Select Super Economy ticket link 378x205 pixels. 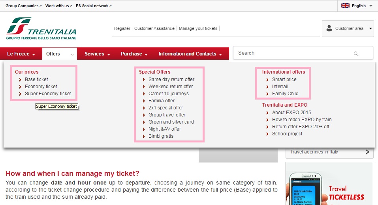(x=48, y=93)
